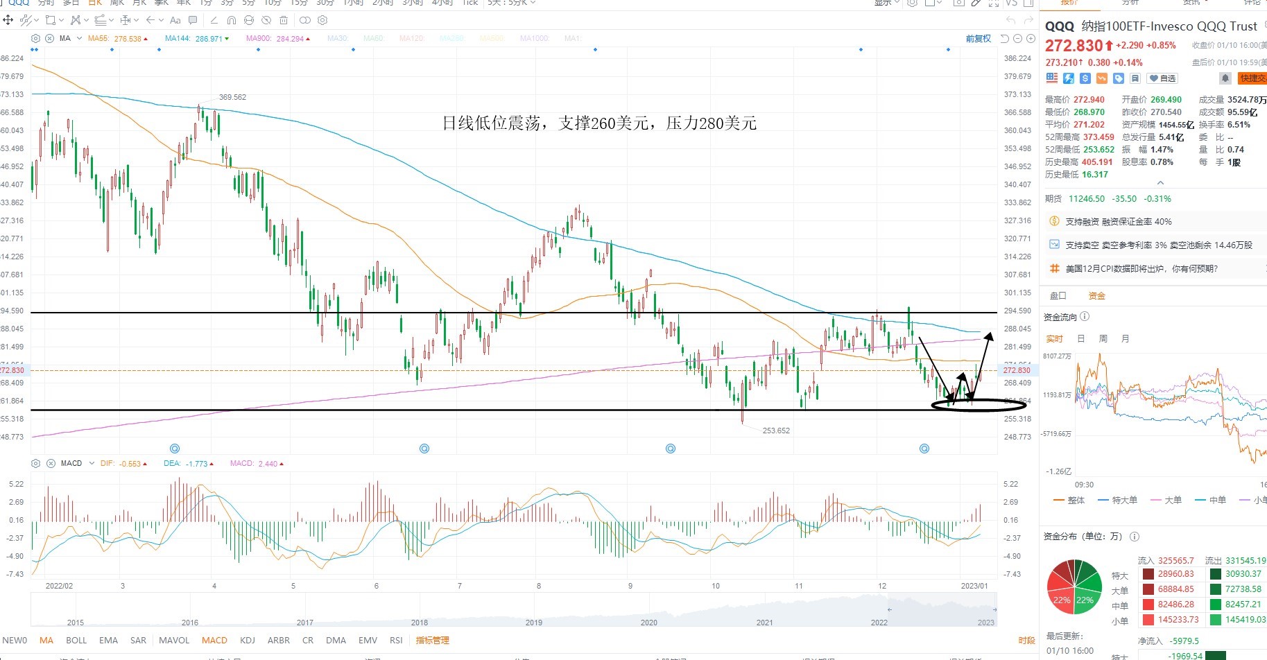Set price alert with bell icon
The height and width of the screenshot is (660, 1267).
(1225, 78)
